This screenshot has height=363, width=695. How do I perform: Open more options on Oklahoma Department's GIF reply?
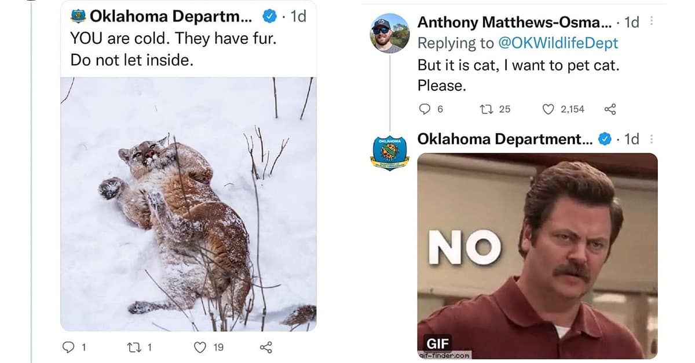(652, 139)
